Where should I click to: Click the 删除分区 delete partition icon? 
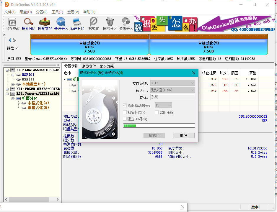tap(110, 23)
